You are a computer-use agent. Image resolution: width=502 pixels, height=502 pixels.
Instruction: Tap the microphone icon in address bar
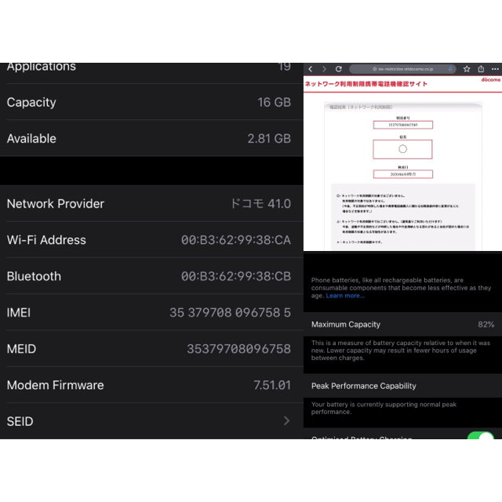pyautogui.click(x=450, y=69)
